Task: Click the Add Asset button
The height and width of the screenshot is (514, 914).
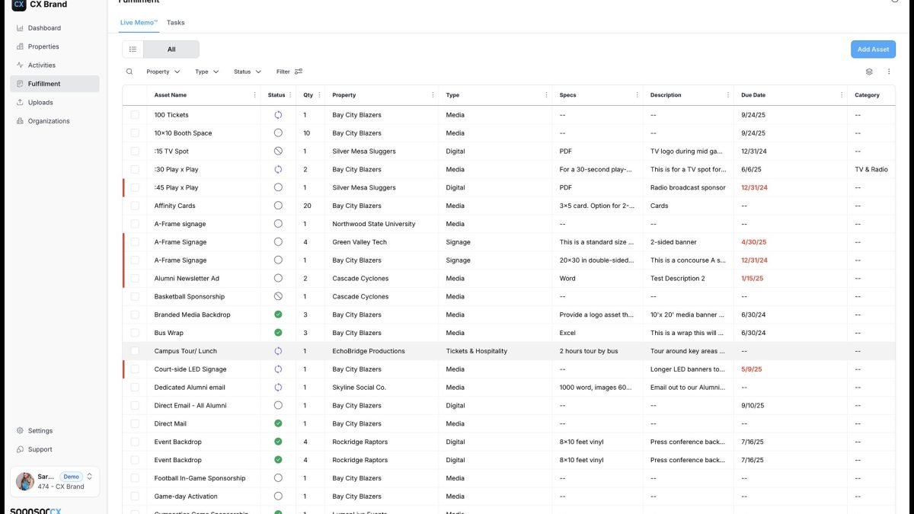Action: pos(873,49)
